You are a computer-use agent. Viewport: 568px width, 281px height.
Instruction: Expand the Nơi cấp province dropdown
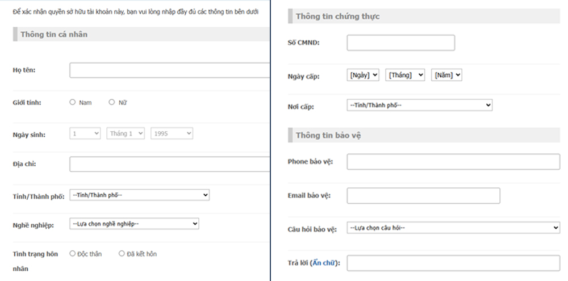[x=419, y=105]
